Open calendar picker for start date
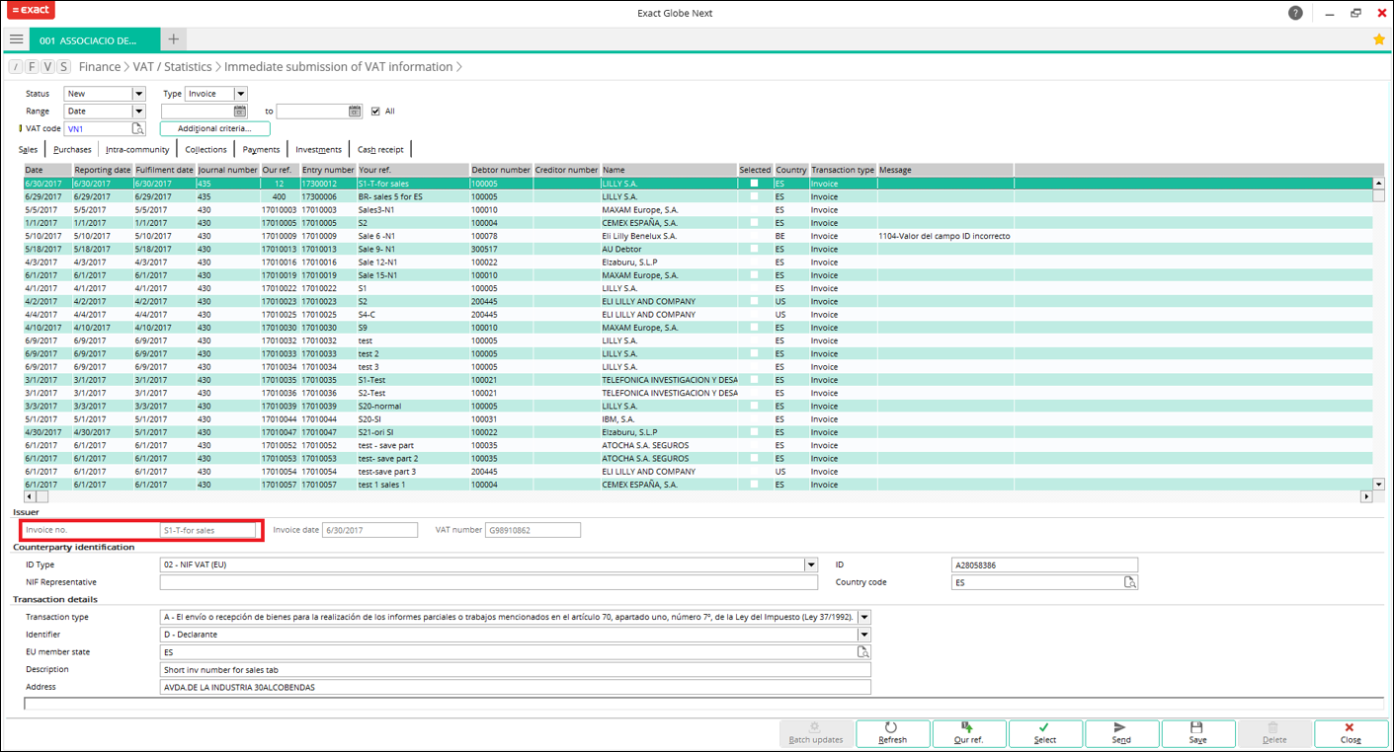The image size is (1394, 752). [239, 112]
